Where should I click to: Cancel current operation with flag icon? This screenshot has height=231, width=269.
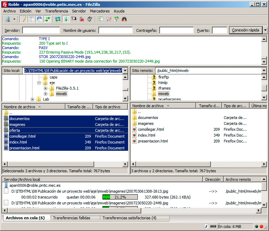click(x=74, y=19)
